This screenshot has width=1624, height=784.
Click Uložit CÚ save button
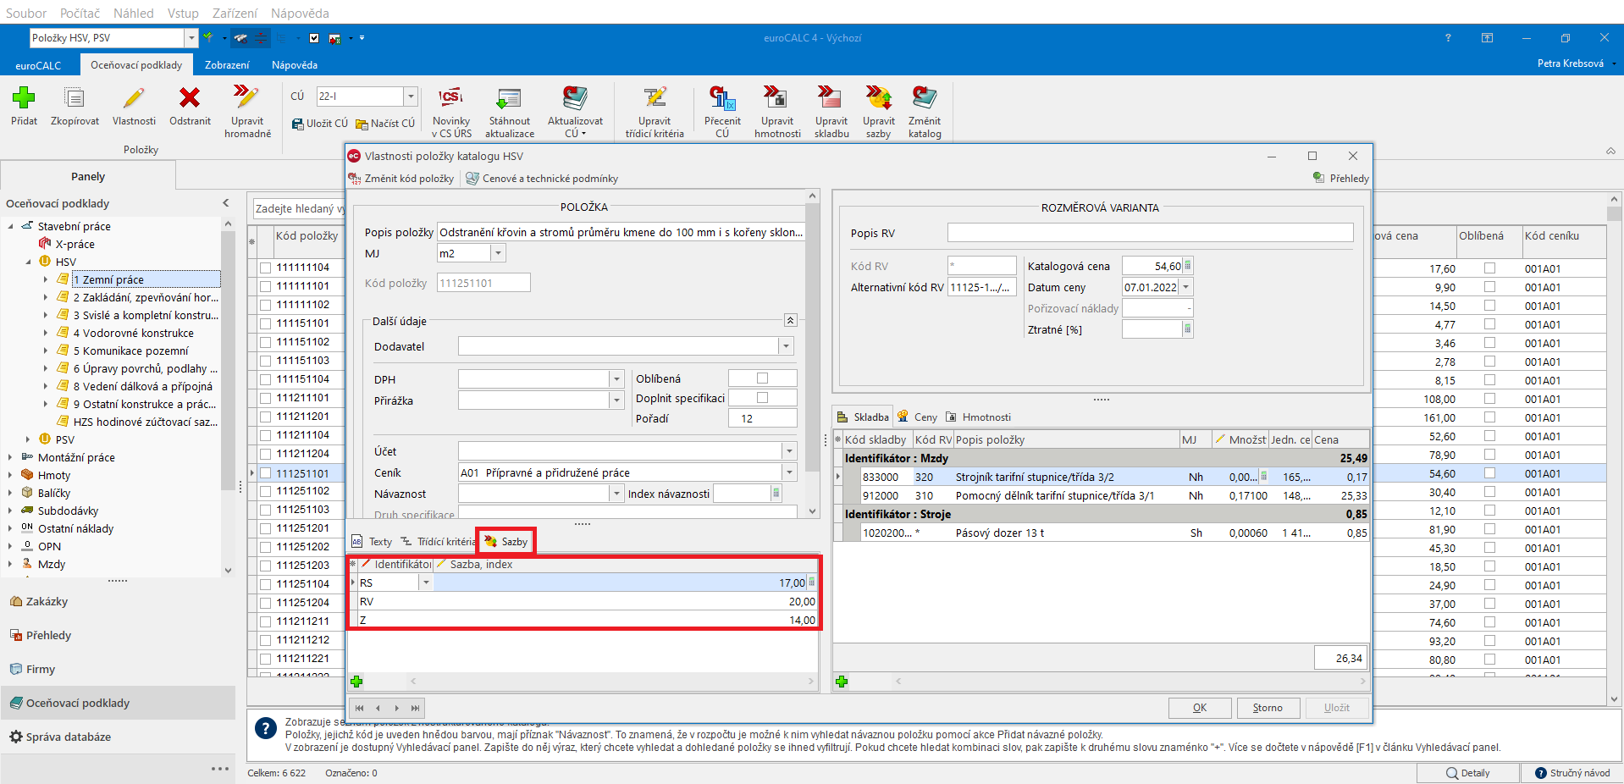point(319,124)
